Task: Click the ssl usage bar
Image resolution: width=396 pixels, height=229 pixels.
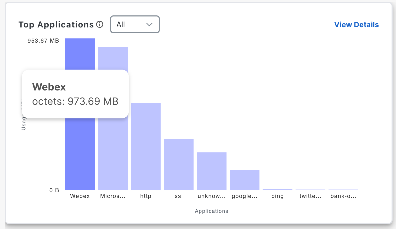Action: 179,165
